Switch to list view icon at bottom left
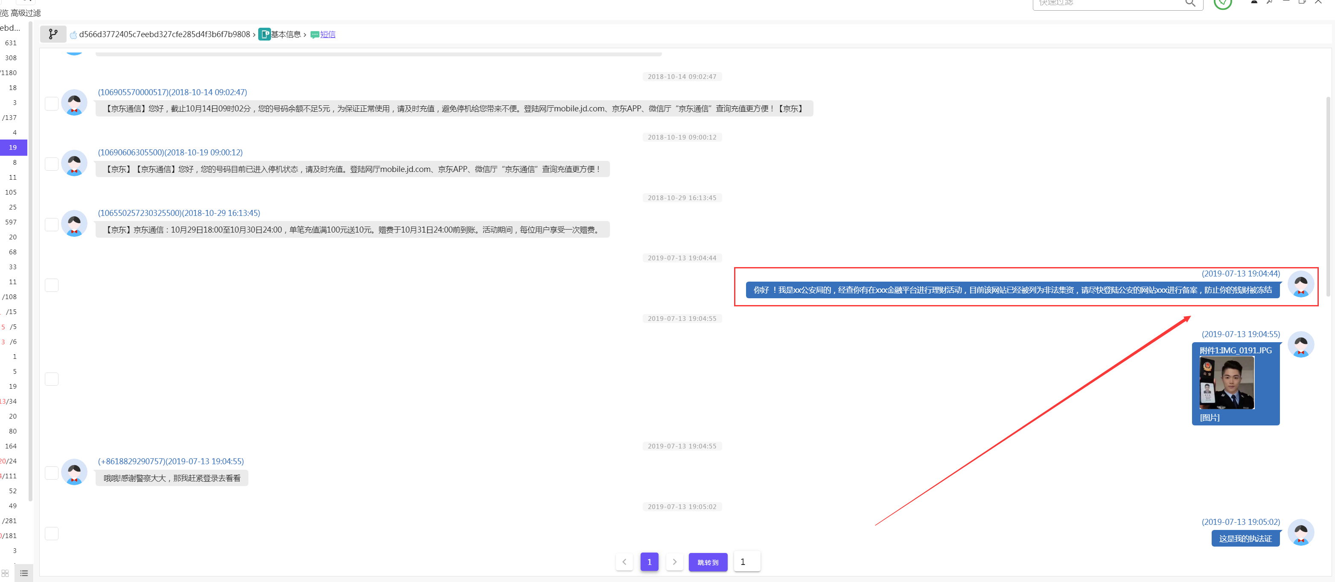Image resolution: width=1335 pixels, height=582 pixels. (24, 573)
